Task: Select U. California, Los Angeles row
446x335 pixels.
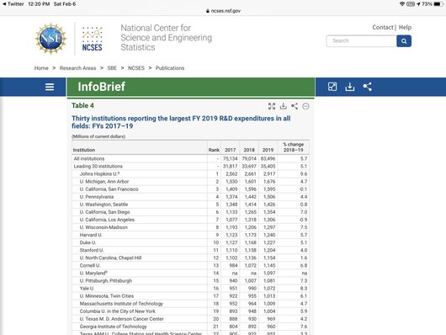Action: tap(190, 220)
